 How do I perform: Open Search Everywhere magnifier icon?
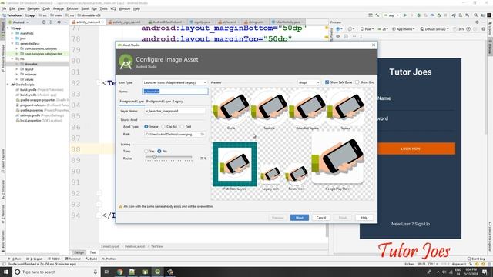(476, 15)
